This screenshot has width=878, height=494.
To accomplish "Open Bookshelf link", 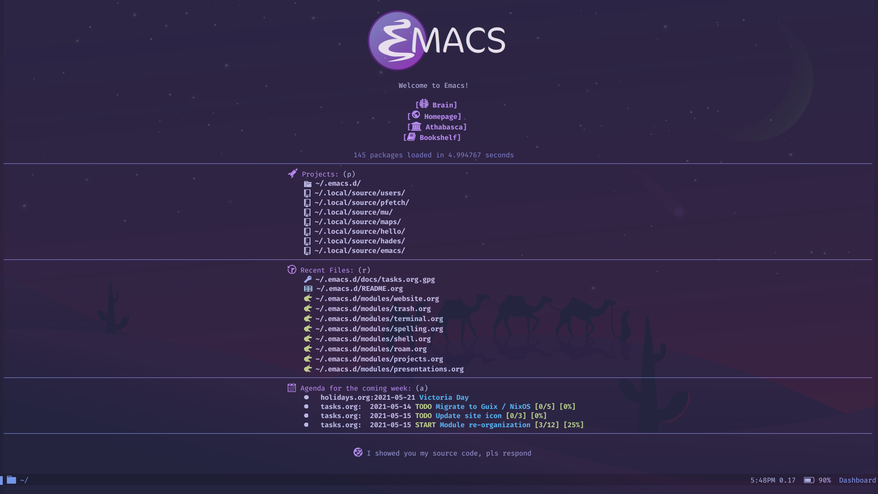I will [439, 137].
